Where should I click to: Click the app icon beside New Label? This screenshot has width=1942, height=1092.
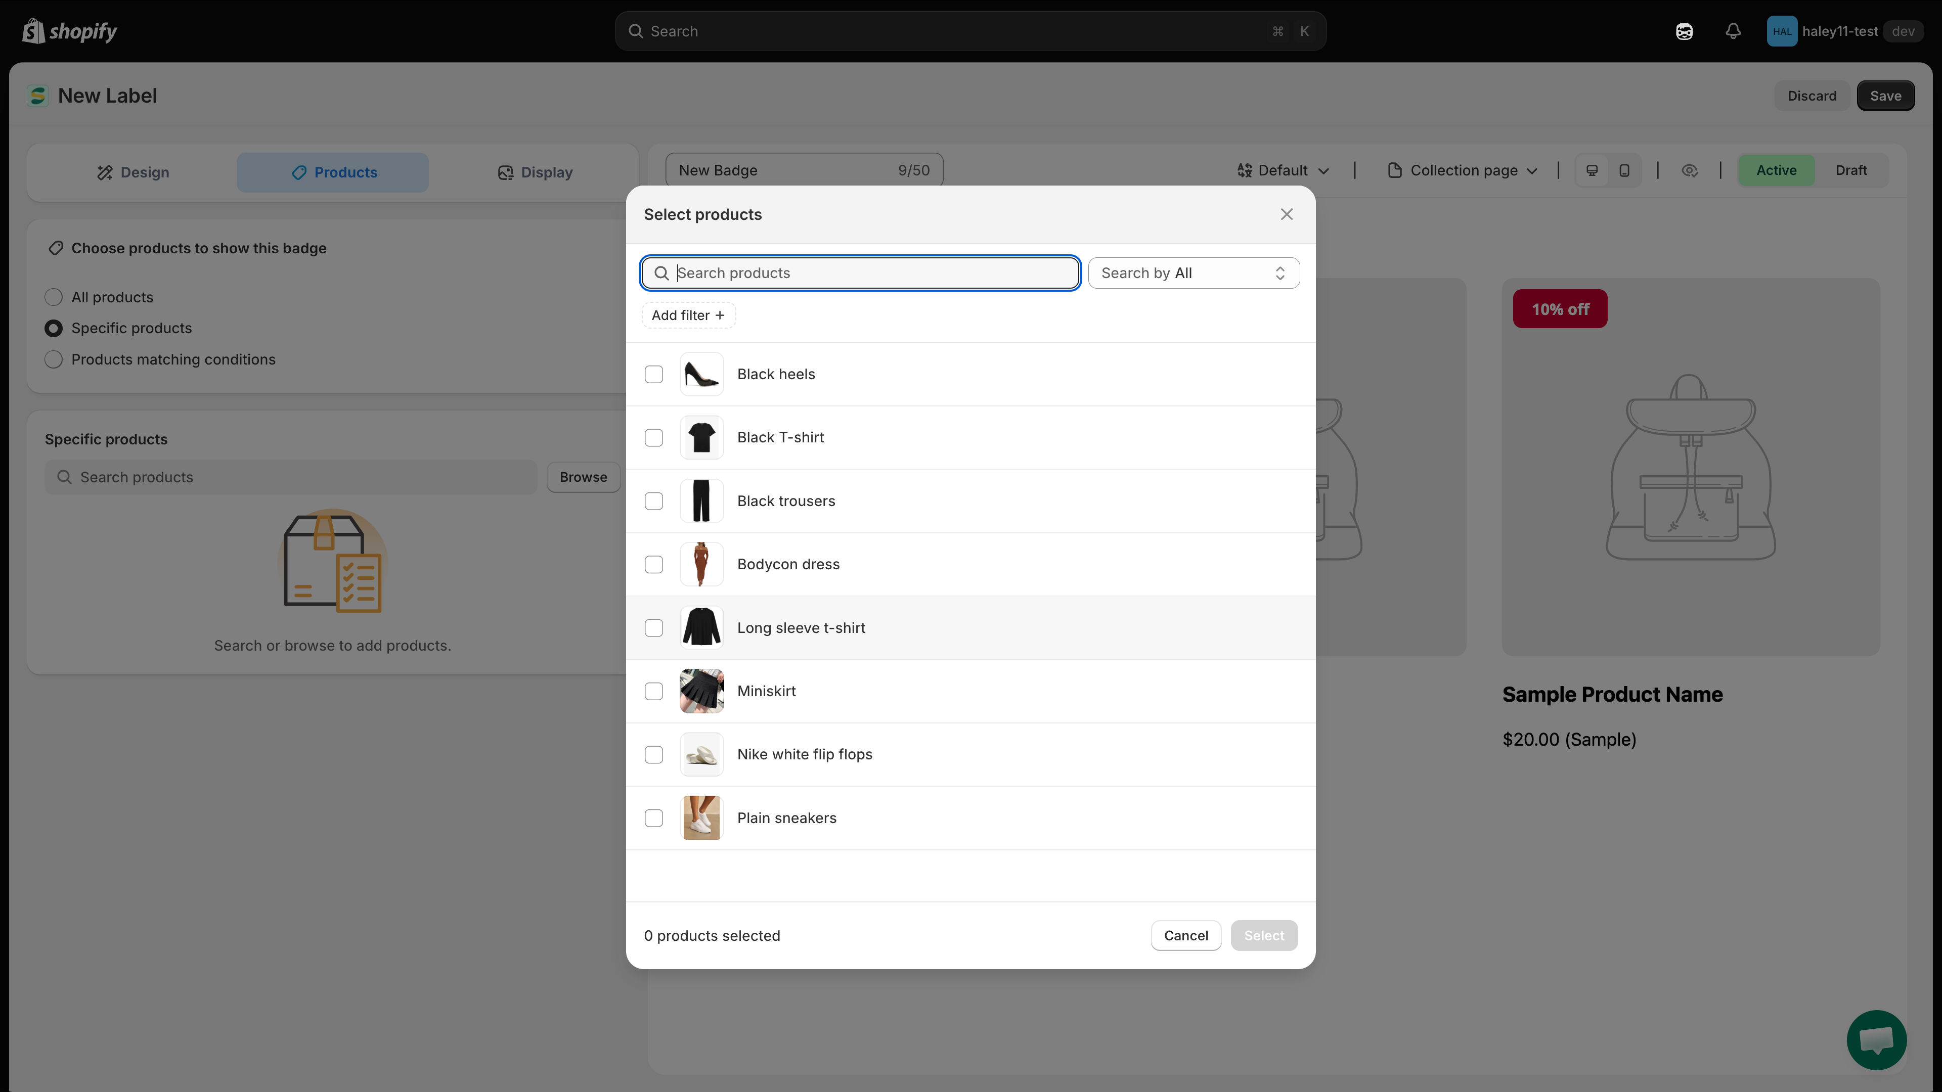38,96
